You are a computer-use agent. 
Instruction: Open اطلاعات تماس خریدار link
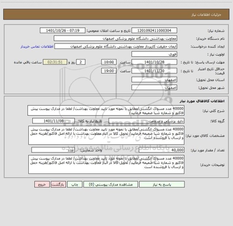(x=37, y=47)
